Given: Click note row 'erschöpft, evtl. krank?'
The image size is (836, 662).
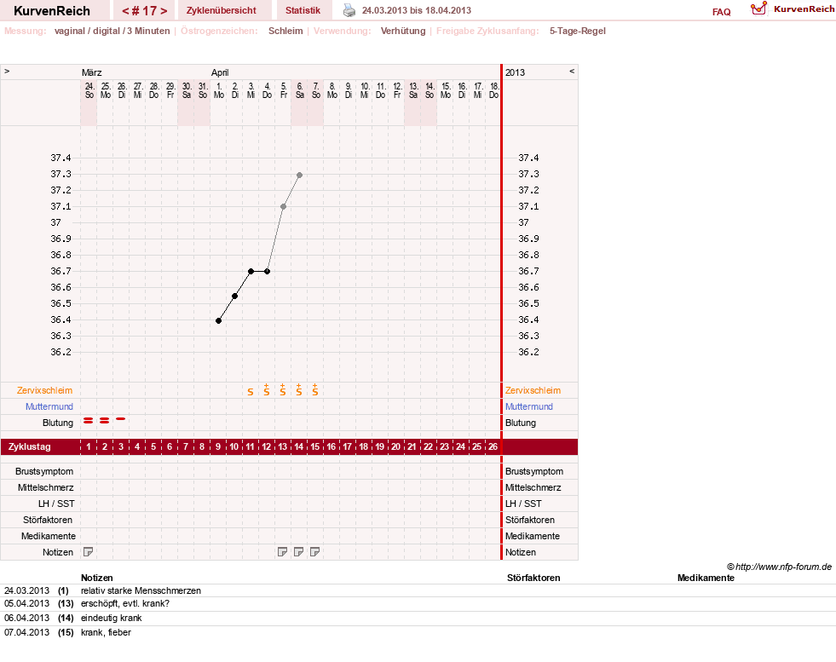Looking at the screenshot, I should (124, 603).
